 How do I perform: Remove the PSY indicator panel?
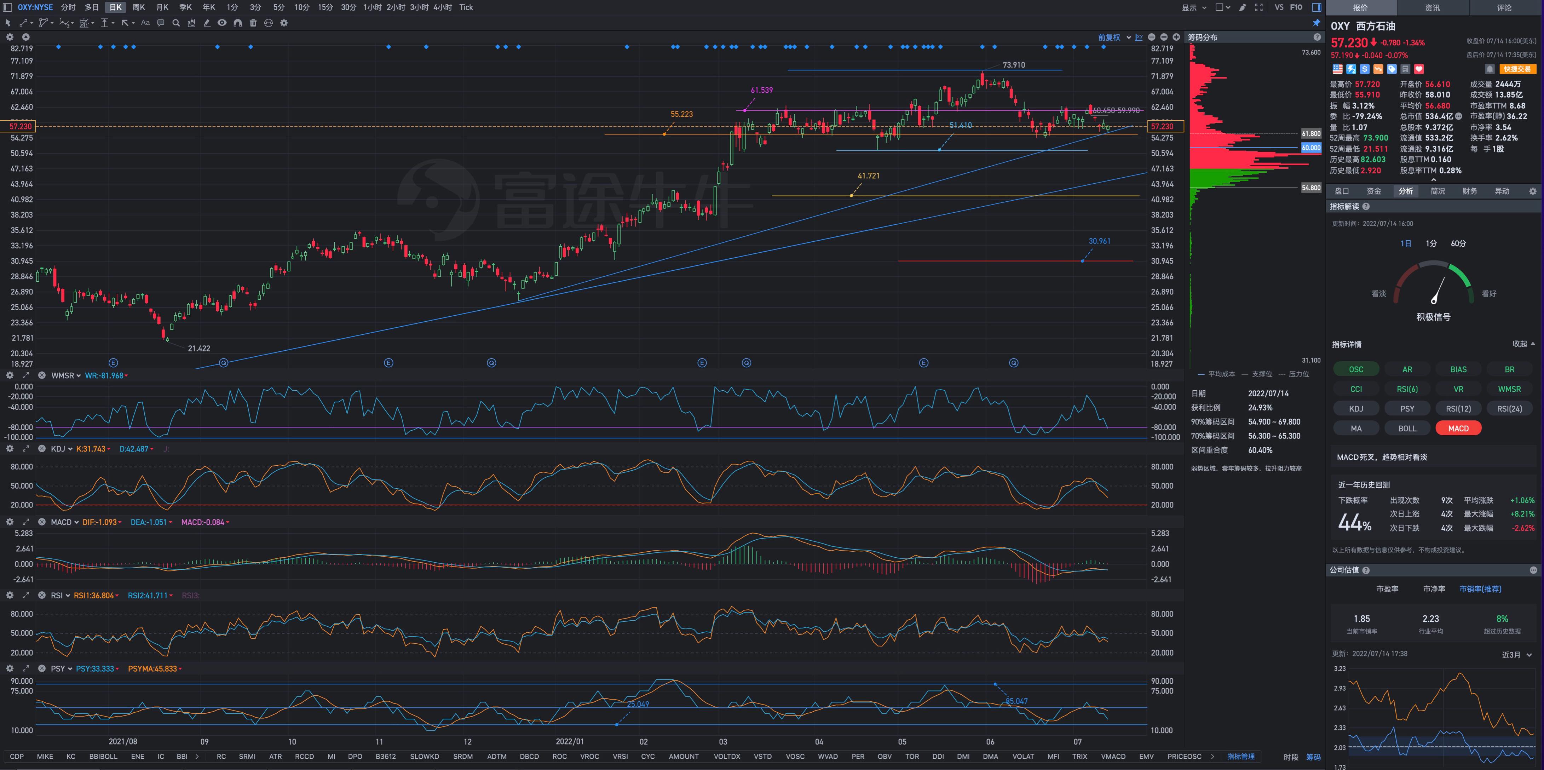[42, 669]
